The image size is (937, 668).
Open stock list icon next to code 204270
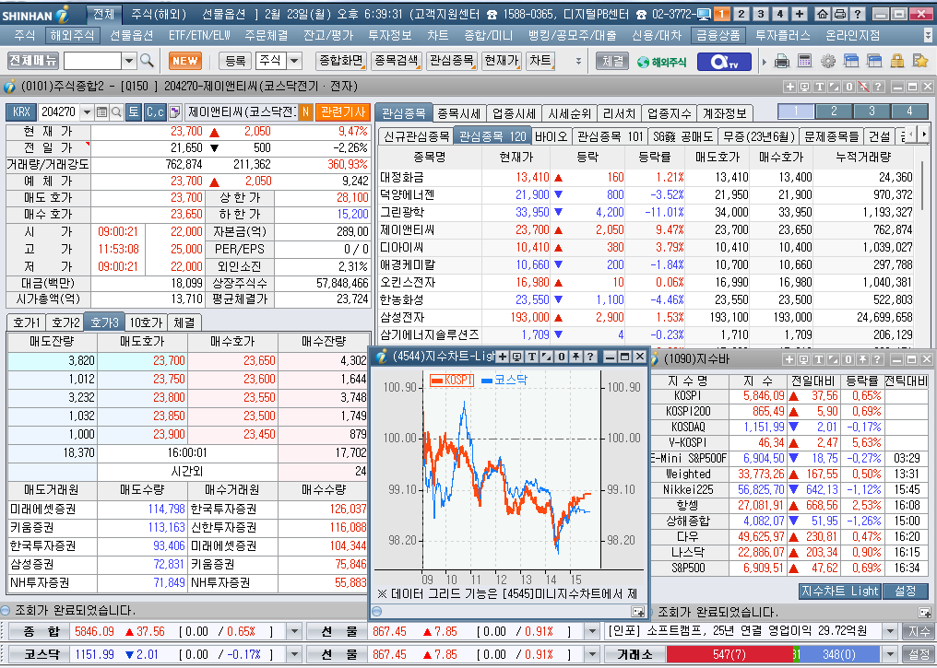coord(101,112)
